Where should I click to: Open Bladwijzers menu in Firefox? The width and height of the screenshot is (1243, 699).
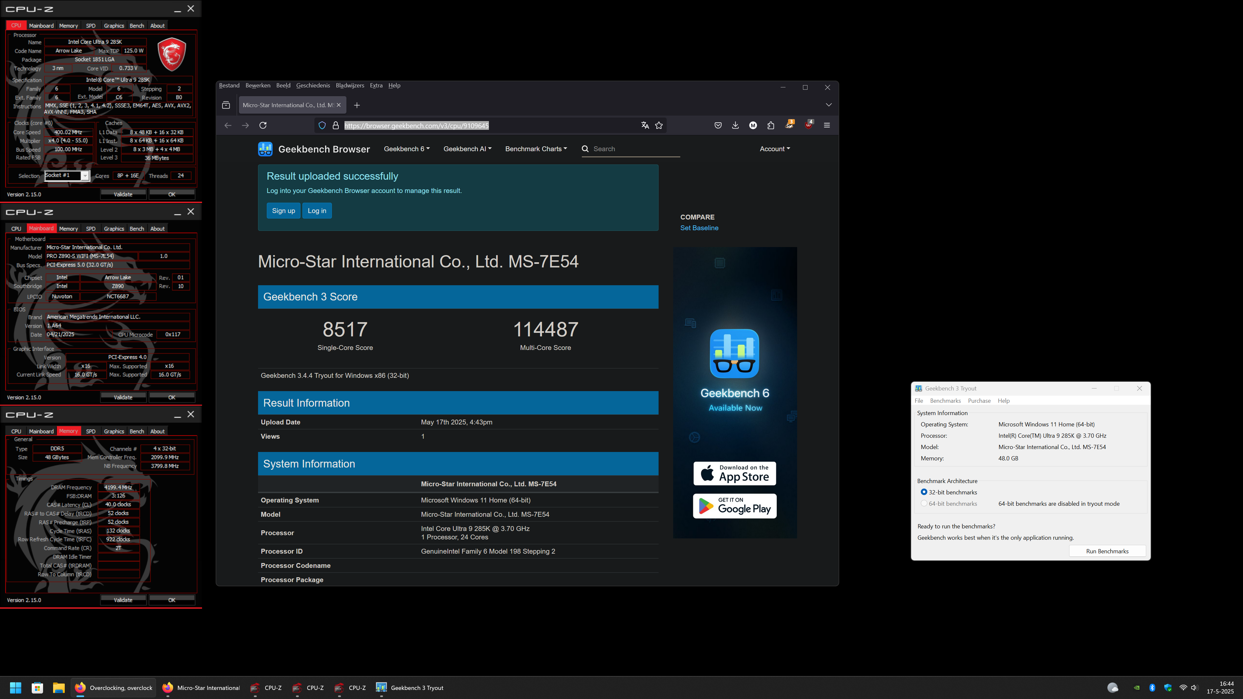coord(350,85)
